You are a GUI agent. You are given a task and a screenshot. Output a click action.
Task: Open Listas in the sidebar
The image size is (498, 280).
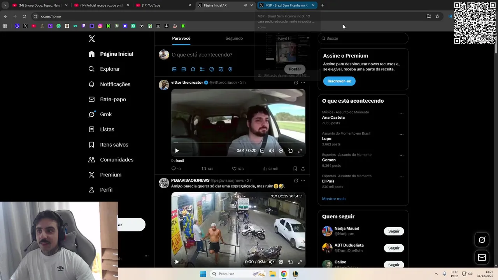coord(101,129)
